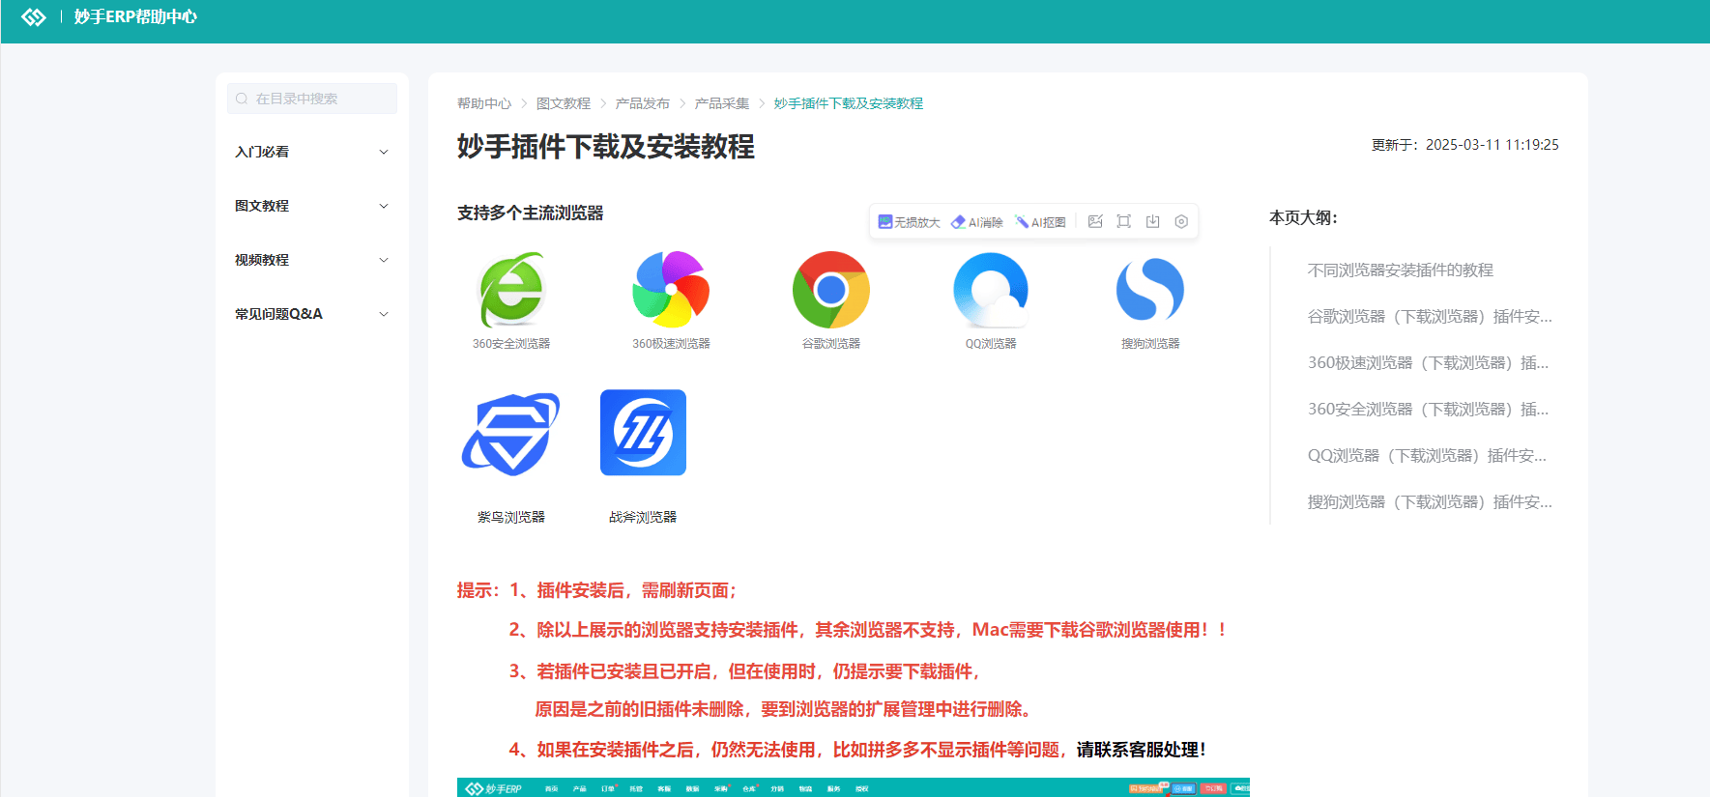The width and height of the screenshot is (1710, 797).
Task: Click the 紫鸟浏览器 caption under its logo
Action: coord(511,518)
